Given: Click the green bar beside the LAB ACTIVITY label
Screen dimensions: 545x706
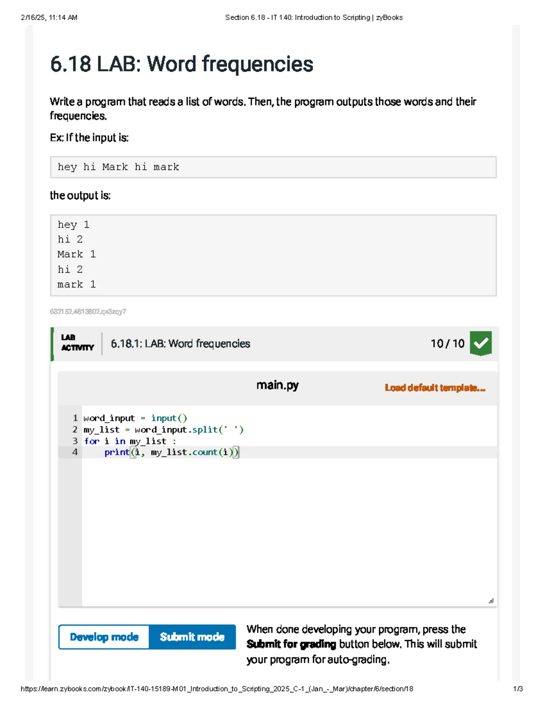Looking at the screenshot, I should [x=52, y=343].
